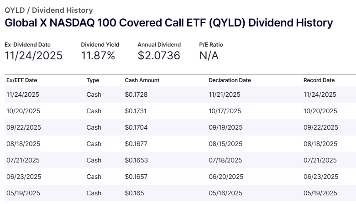Select the 11.87% dividend yield value
The image size is (356, 204).
tap(98, 56)
